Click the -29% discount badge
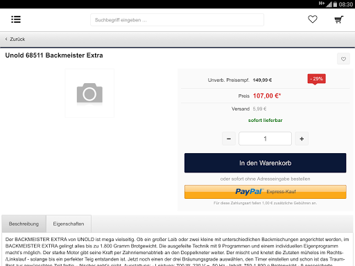355x266 pixels. point(316,79)
